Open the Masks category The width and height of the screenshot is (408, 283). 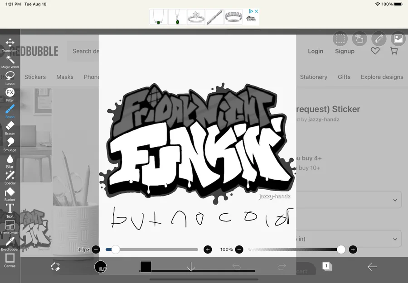tap(65, 77)
